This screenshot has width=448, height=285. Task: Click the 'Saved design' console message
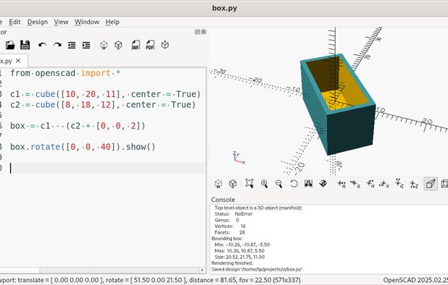257,269
